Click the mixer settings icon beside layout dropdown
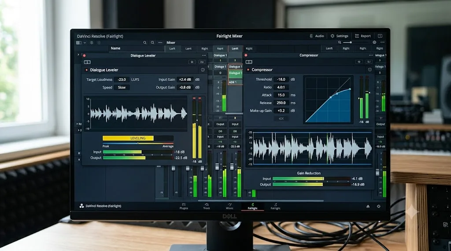 92,43
